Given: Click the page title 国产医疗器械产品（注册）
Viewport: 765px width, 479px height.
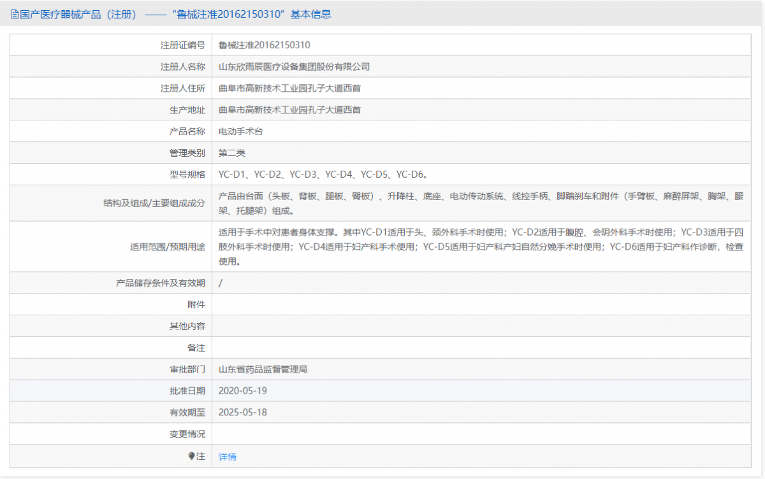Looking at the screenshot, I should tap(78, 14).
